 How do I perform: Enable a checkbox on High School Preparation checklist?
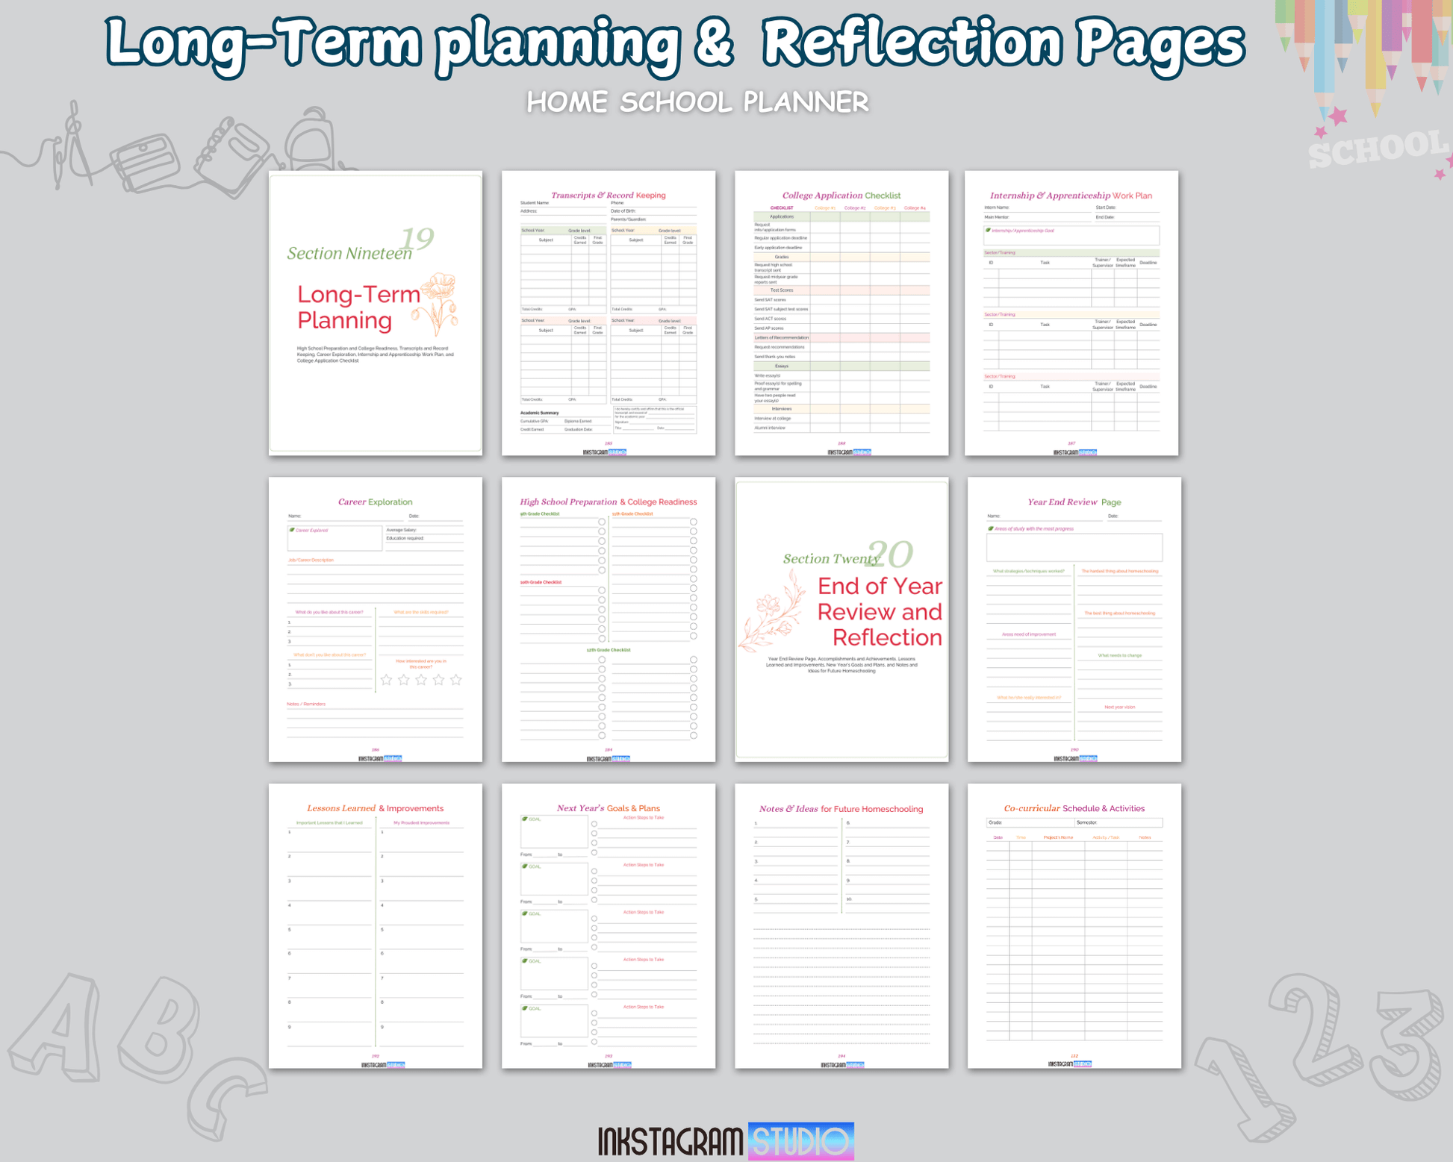pyautogui.click(x=601, y=522)
